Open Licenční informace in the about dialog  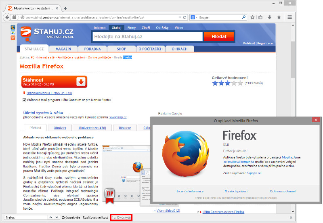pyautogui.click(x=190, y=191)
